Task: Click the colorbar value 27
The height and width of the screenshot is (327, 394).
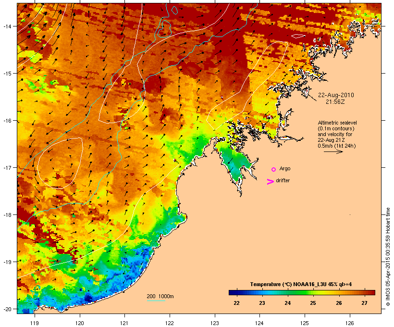Action: click(x=364, y=303)
